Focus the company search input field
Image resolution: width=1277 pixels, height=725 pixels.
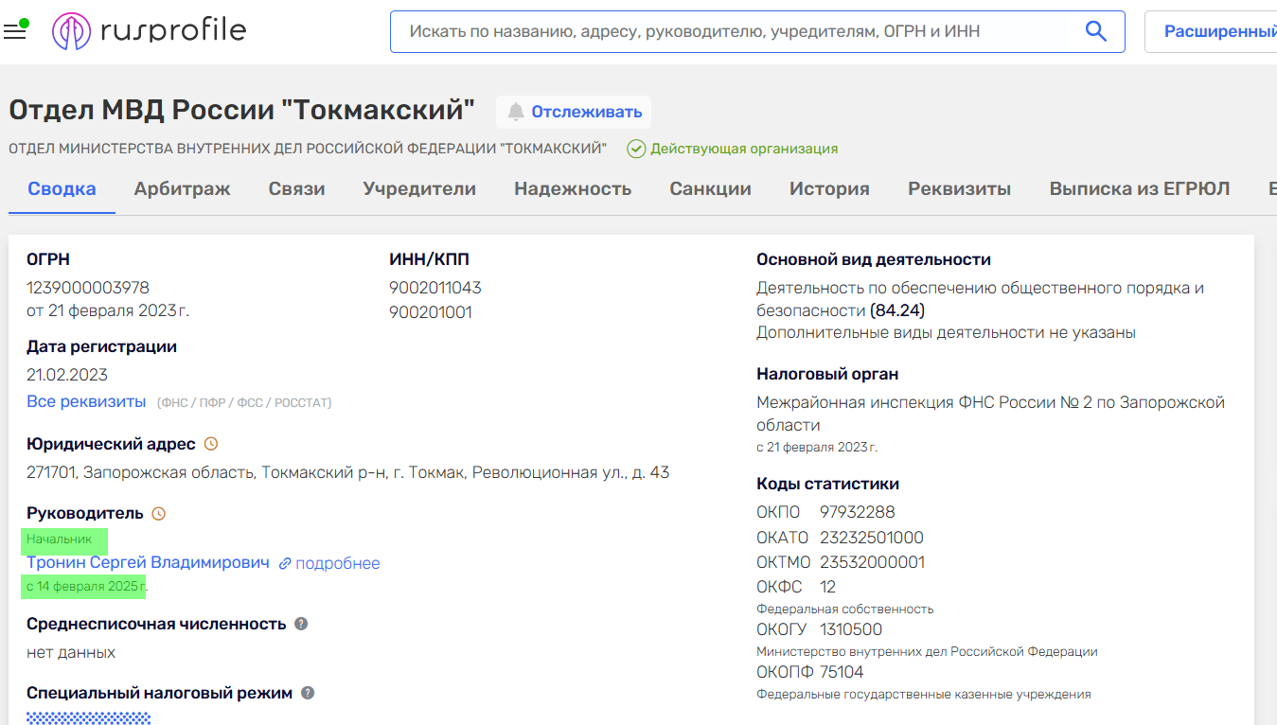coord(738,31)
